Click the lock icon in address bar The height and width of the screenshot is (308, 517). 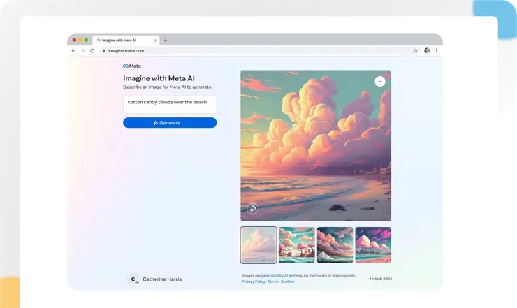[x=104, y=51]
